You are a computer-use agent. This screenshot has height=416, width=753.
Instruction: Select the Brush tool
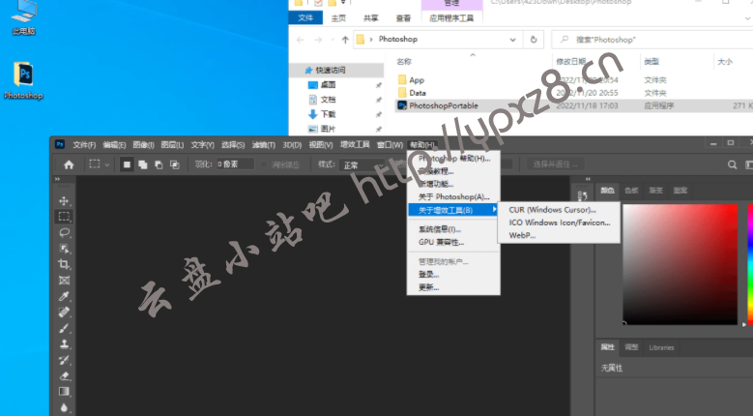click(x=64, y=329)
